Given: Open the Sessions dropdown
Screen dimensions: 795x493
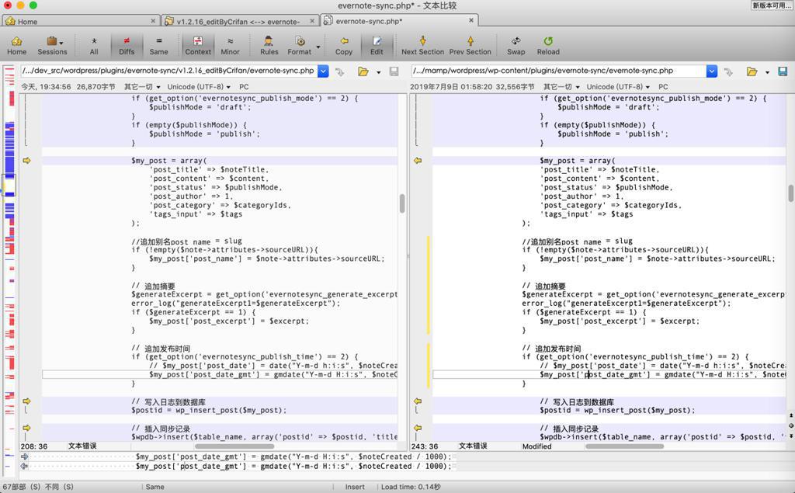Looking at the screenshot, I should click(x=52, y=45).
